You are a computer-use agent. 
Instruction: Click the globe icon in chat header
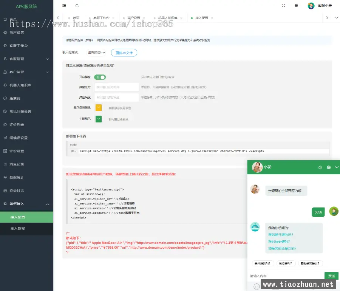pyautogui.click(x=329, y=167)
